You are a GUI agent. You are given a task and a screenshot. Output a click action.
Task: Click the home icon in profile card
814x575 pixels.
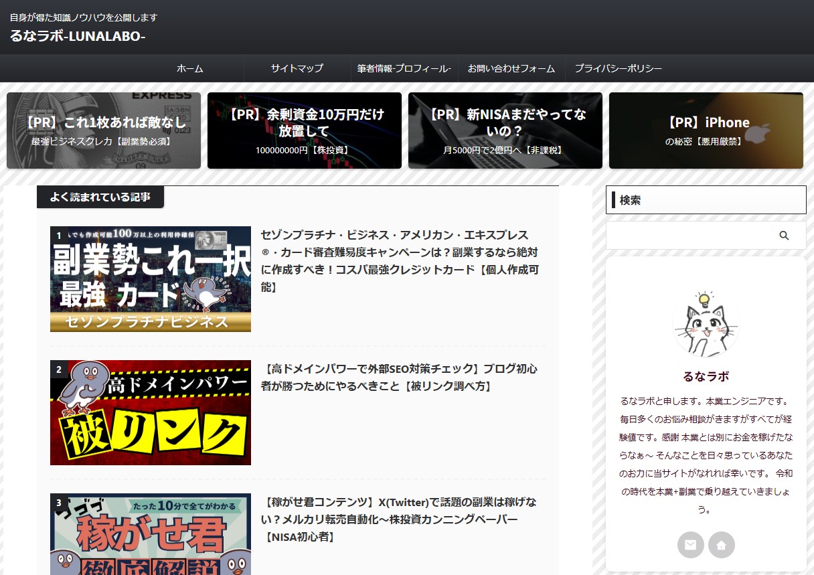[x=722, y=545]
